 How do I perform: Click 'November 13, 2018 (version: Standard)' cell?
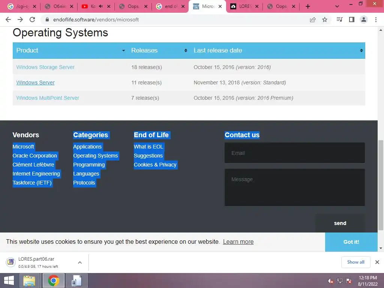pyautogui.click(x=240, y=82)
